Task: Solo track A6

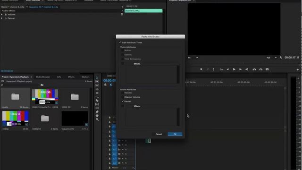Action: pyautogui.click(x=126, y=154)
